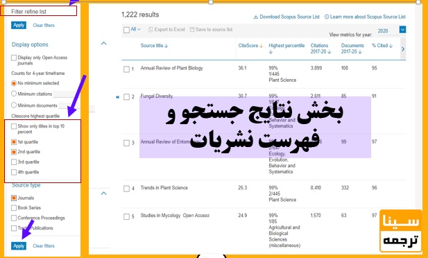Click CiteScore value 36.1
Screen dimensions: 428x258
pos(242,68)
